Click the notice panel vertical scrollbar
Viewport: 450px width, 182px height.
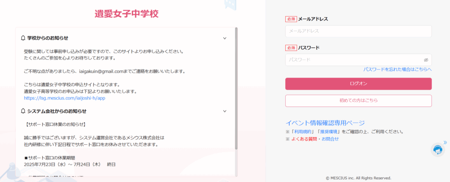(236, 88)
